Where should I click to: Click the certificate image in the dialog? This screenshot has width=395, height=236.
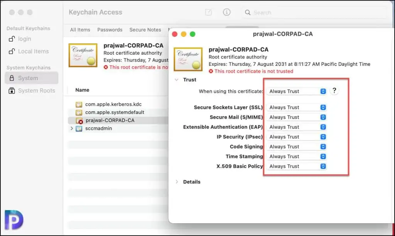(x=188, y=59)
